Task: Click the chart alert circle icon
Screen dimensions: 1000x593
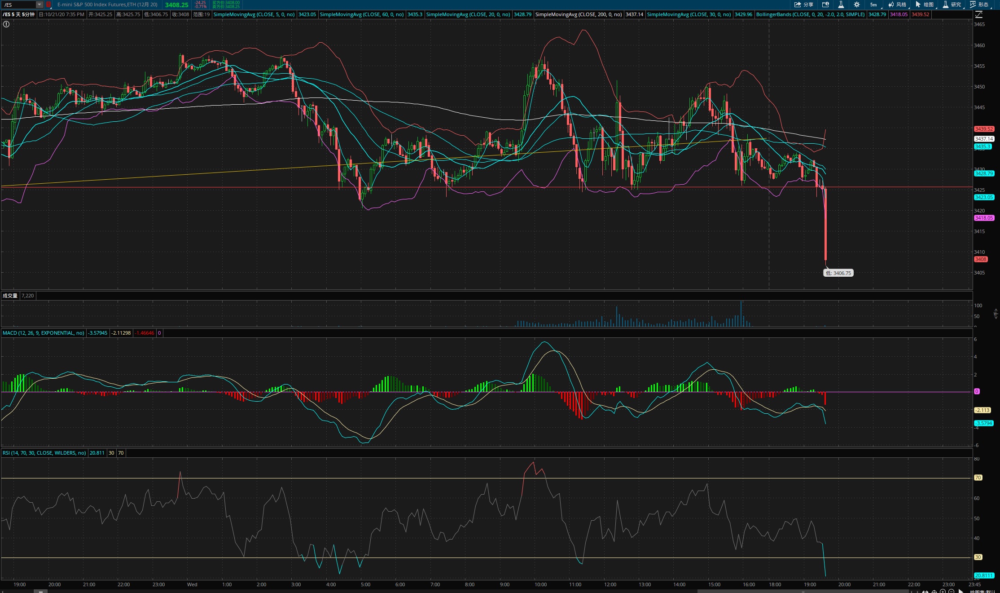Action: tap(6, 24)
